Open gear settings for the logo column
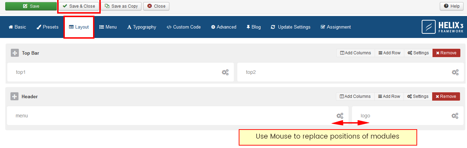Image resolution: width=467 pixels, height=148 pixels. pos(455,116)
